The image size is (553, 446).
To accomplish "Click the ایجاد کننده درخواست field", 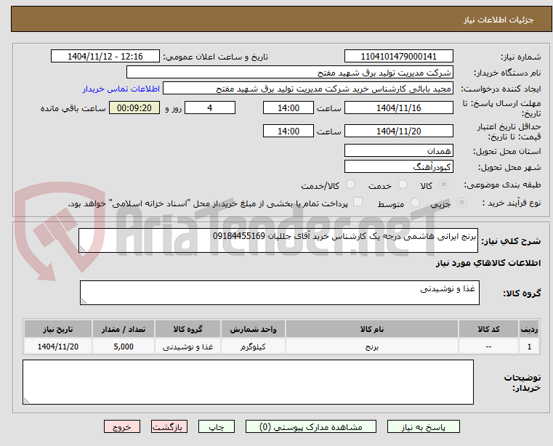I will pos(308,89).
